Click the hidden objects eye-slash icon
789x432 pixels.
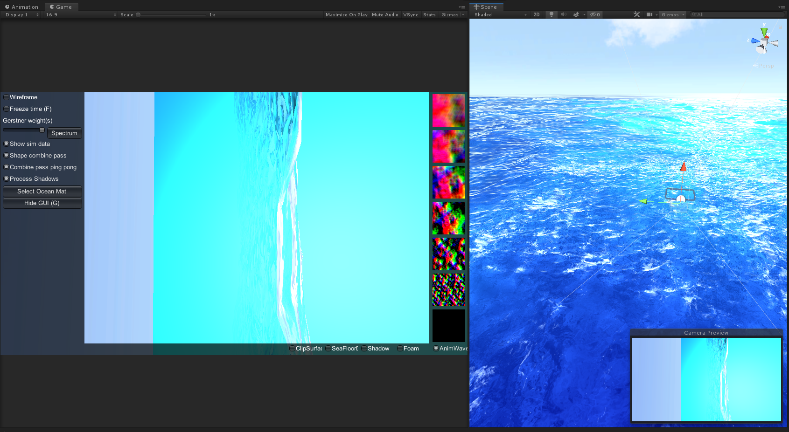click(x=595, y=14)
